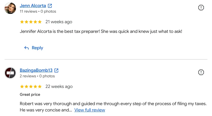This screenshot has height=116, width=212.
Task: Report Jenn Alcorta's review using flag icon
Action: [x=201, y=8]
